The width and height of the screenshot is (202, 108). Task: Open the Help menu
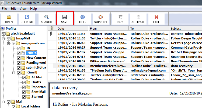pos(33,9)
